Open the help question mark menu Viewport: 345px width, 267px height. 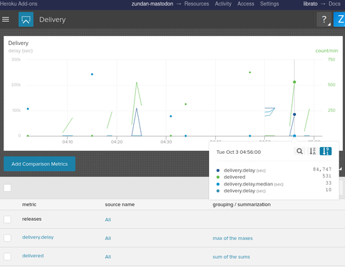(x=324, y=19)
